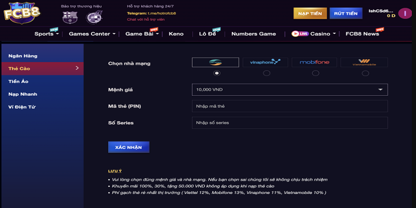Screen dimensions: 416x208
Task: Expand the Games Center dropdown
Action: coord(92,34)
